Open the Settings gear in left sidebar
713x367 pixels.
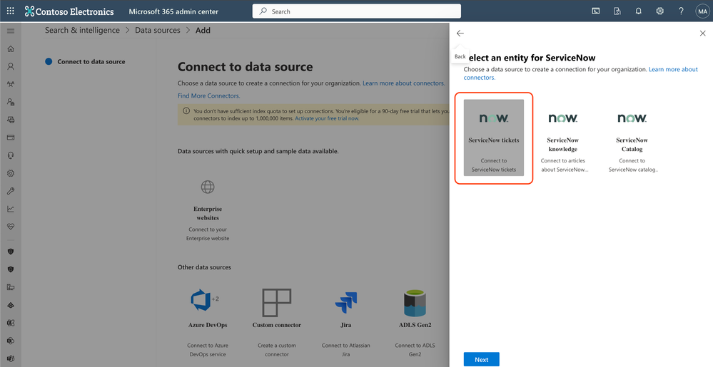click(x=11, y=173)
